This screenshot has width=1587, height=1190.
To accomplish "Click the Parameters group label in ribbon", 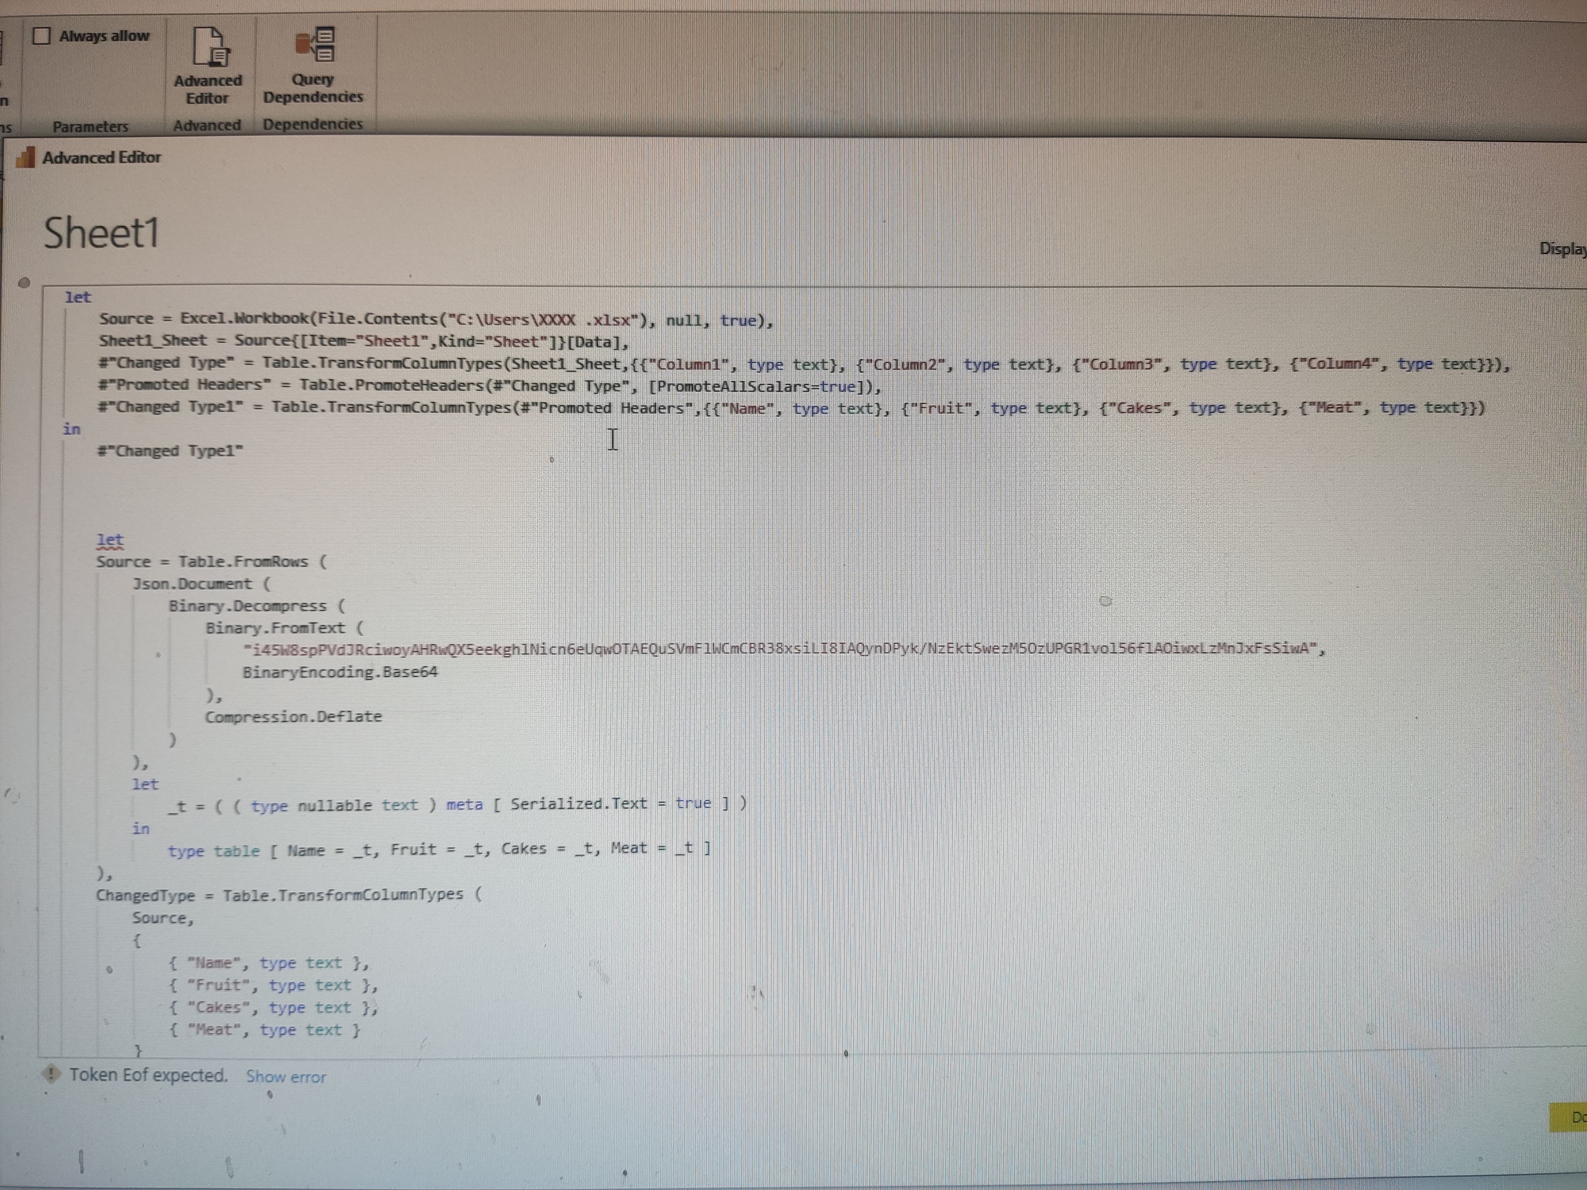I will [x=90, y=126].
